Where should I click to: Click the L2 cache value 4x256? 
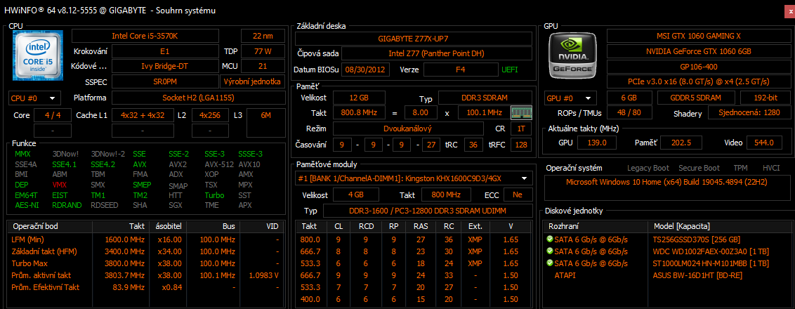click(210, 115)
